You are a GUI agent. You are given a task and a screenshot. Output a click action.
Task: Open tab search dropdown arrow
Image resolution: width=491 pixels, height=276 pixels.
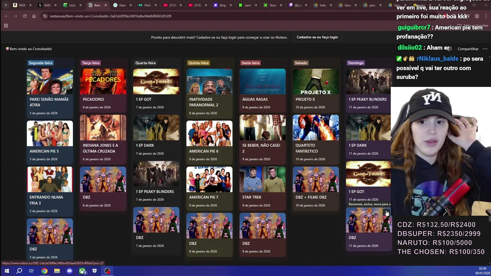point(5,5)
